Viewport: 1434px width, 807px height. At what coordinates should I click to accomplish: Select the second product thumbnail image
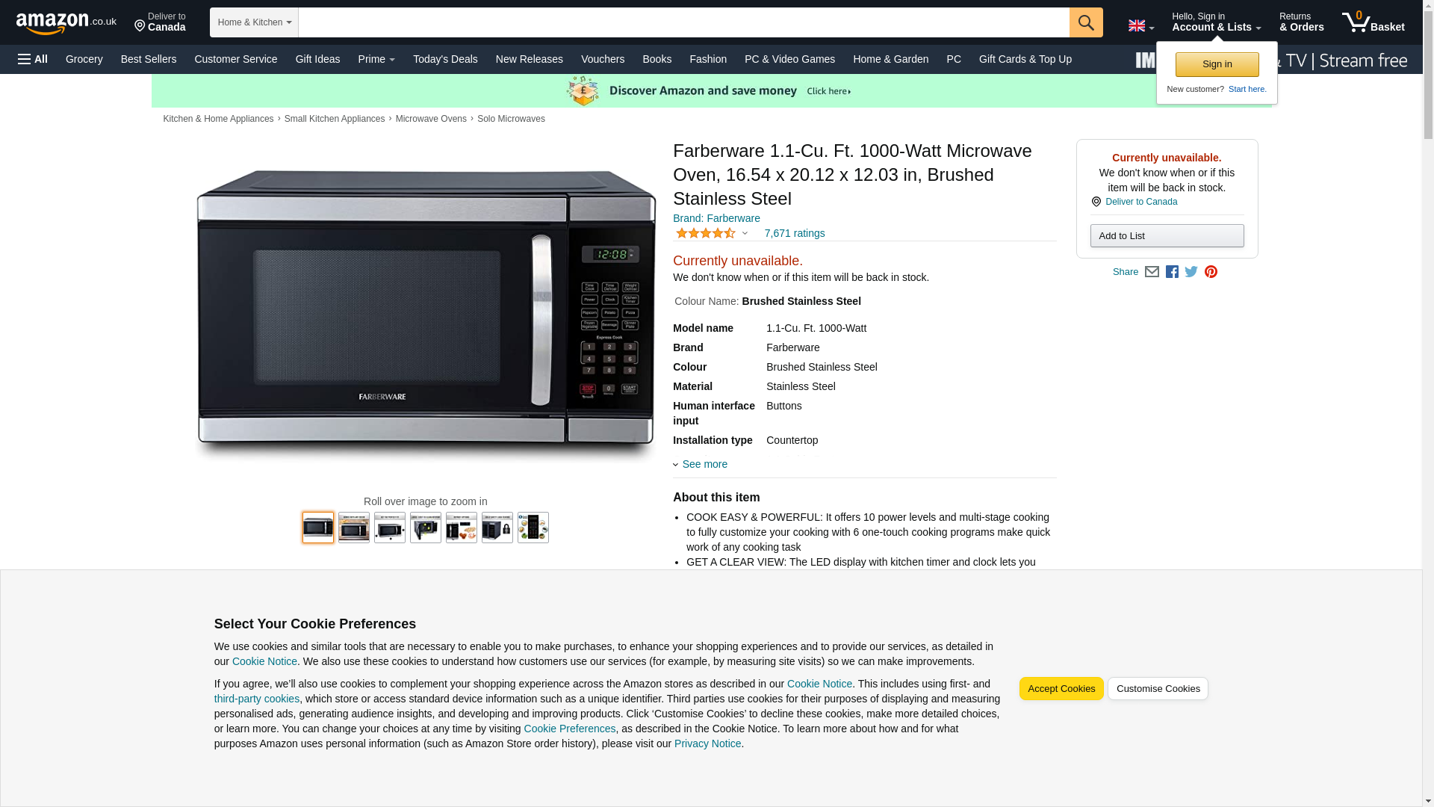tap(354, 528)
